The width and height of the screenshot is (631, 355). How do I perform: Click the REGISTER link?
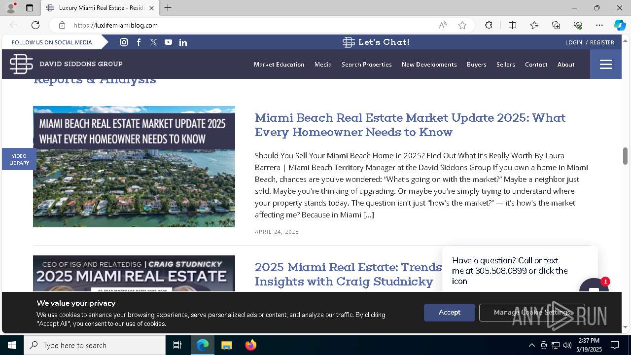(x=602, y=42)
